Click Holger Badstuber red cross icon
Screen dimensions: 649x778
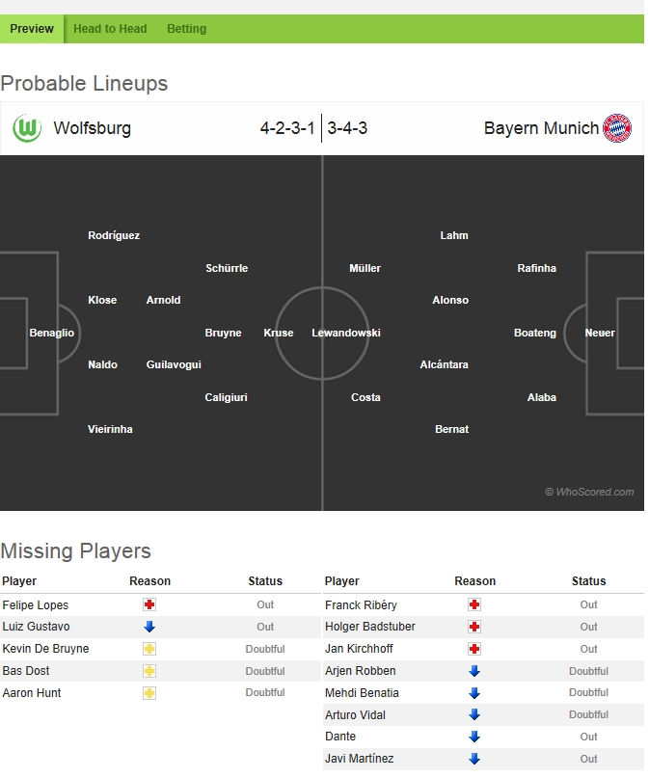[x=474, y=627]
